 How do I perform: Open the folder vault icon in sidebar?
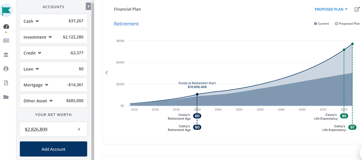tap(6, 97)
